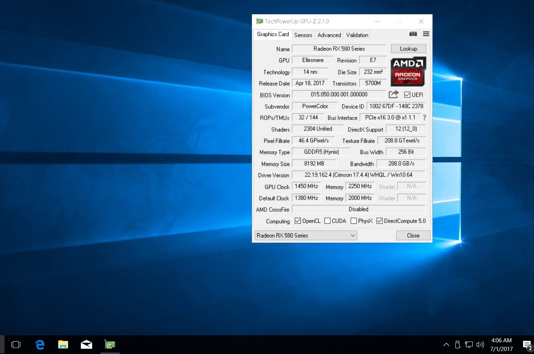The image size is (534, 354).
Task: Open the volume control tray icon
Action: 480,344
